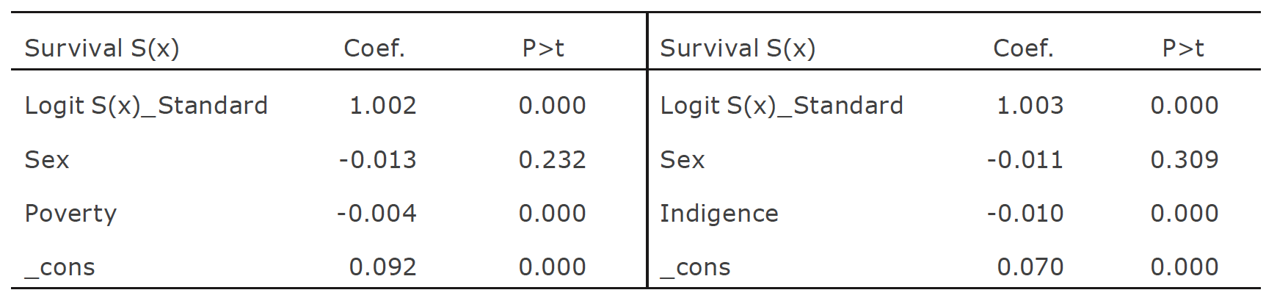Select the coefficient value 1.003
This screenshot has width=1277, height=301.
(1030, 106)
